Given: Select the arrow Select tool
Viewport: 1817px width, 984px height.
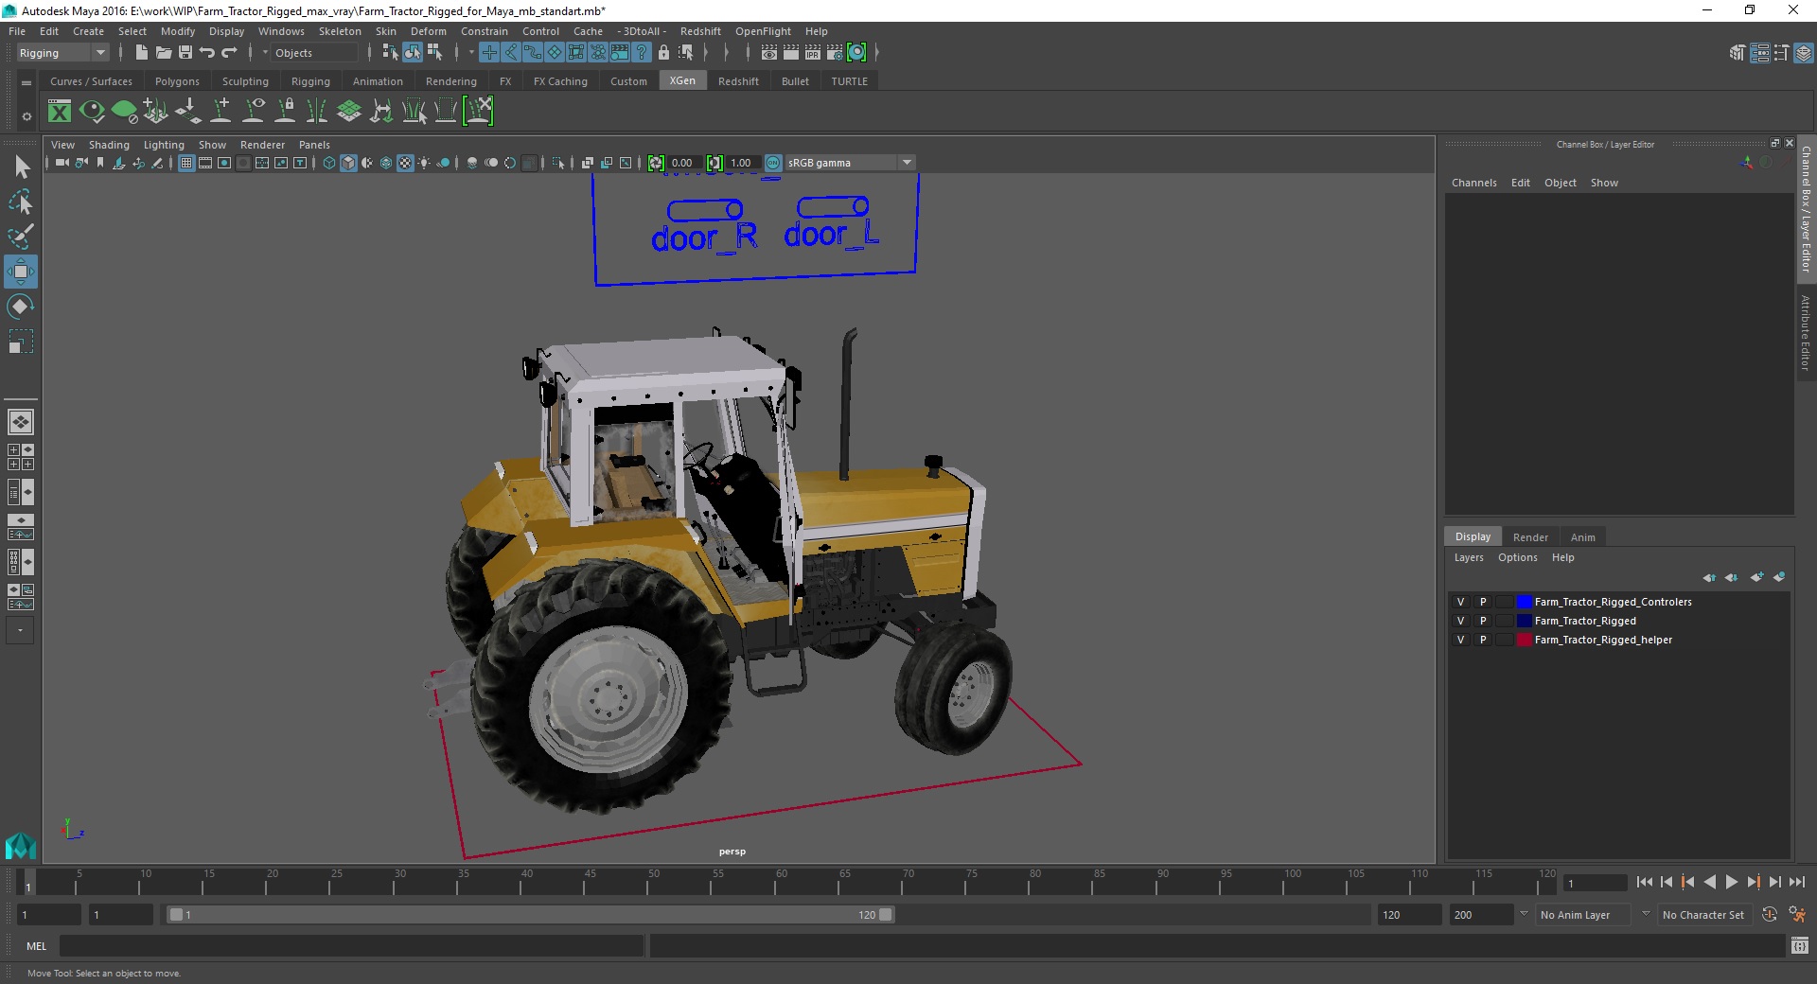Looking at the screenshot, I should (x=21, y=167).
